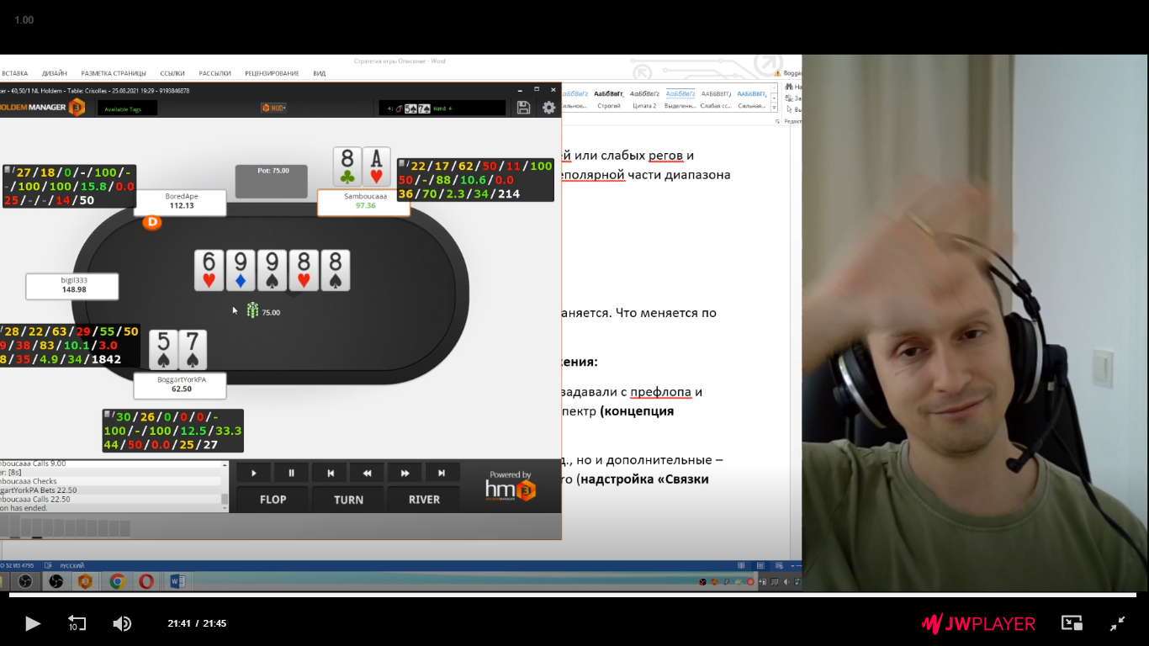The width and height of the screenshot is (1149, 646).
Task: Click the Samboucaaa player box
Action: click(x=364, y=201)
